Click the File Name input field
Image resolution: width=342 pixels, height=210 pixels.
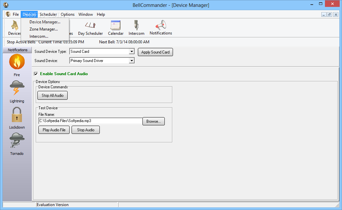tap(91, 121)
